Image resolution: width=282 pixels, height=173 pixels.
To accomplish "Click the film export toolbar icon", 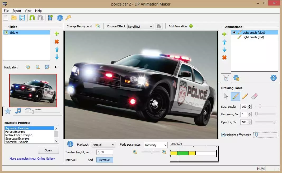I will [50, 18].
